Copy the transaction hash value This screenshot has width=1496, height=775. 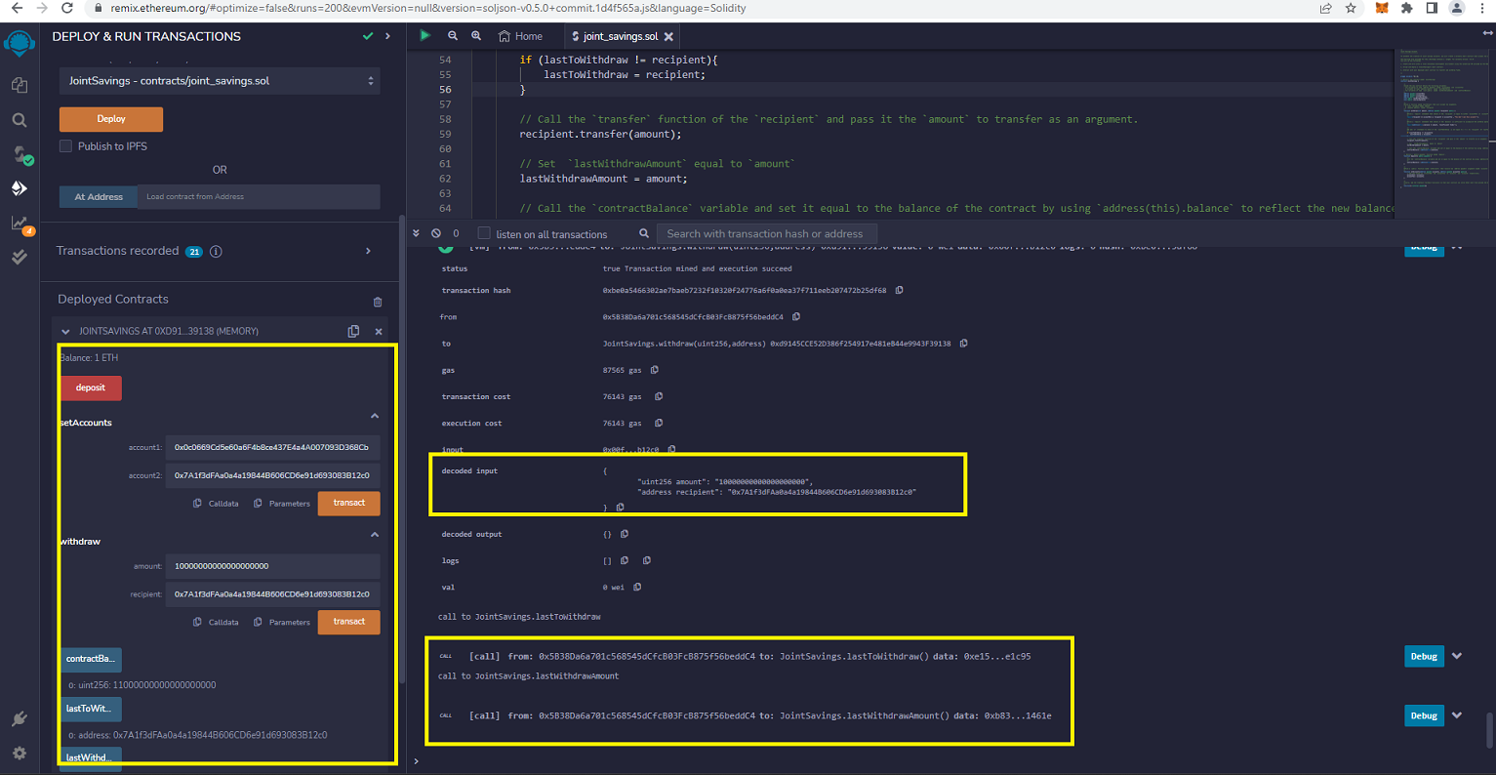tap(899, 290)
